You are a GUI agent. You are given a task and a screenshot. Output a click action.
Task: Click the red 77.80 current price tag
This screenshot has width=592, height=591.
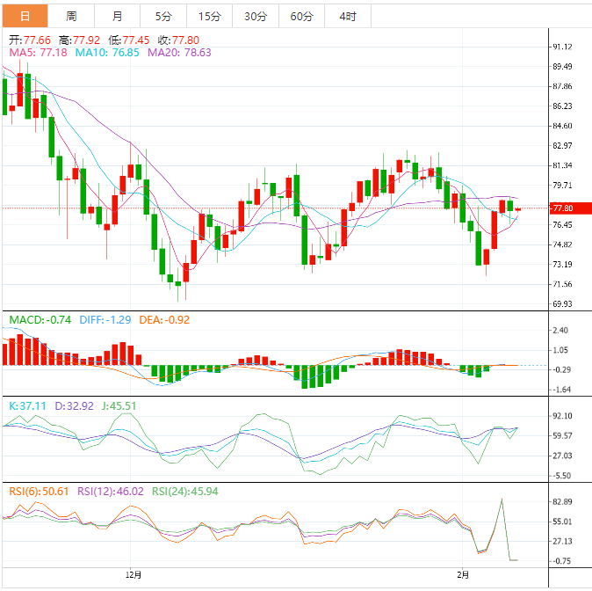[x=562, y=208]
